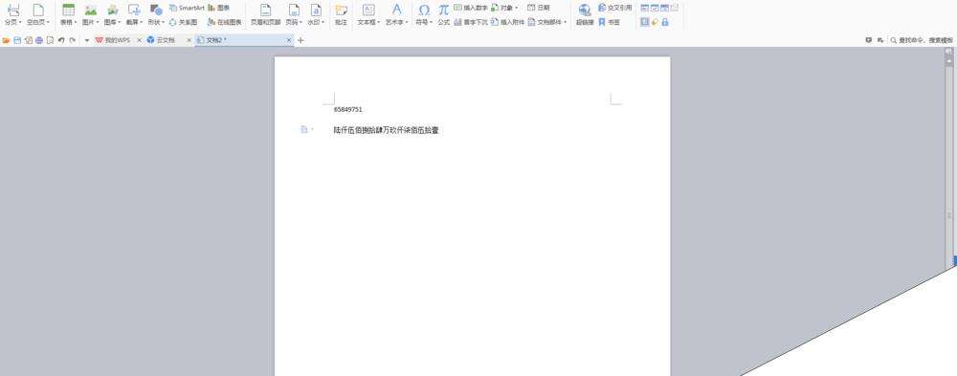Click the pencil icon beside the lock

655,22
